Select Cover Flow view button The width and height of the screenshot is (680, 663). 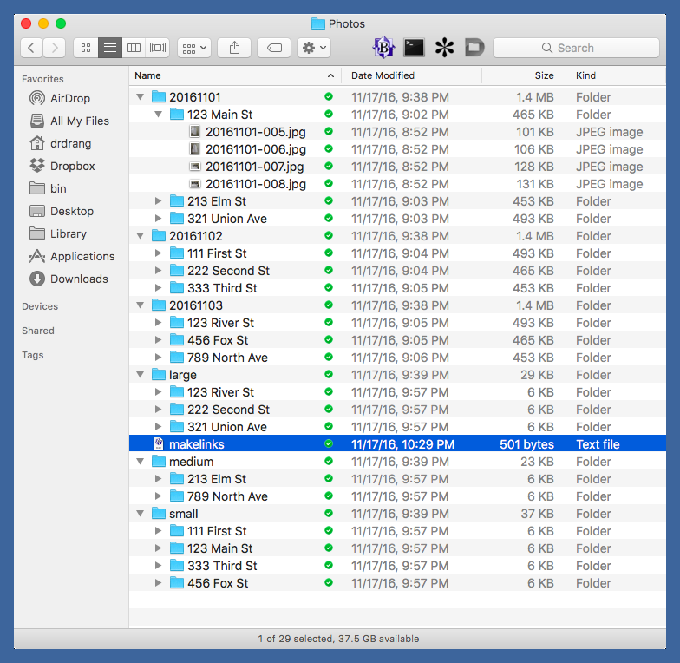tap(158, 48)
